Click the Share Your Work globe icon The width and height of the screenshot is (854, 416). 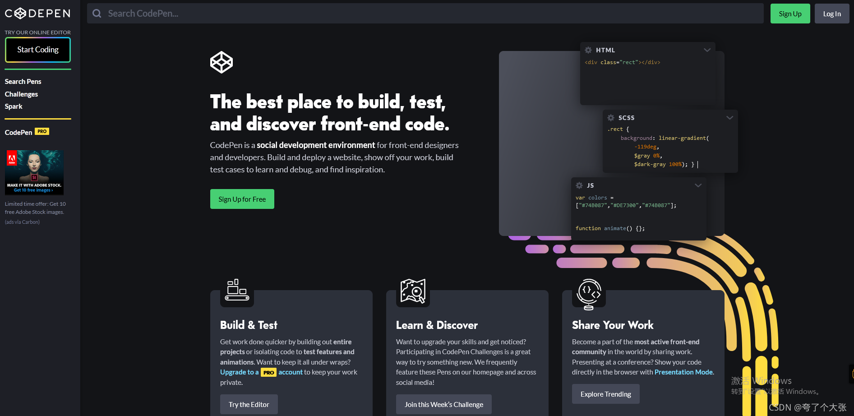pyautogui.click(x=589, y=294)
